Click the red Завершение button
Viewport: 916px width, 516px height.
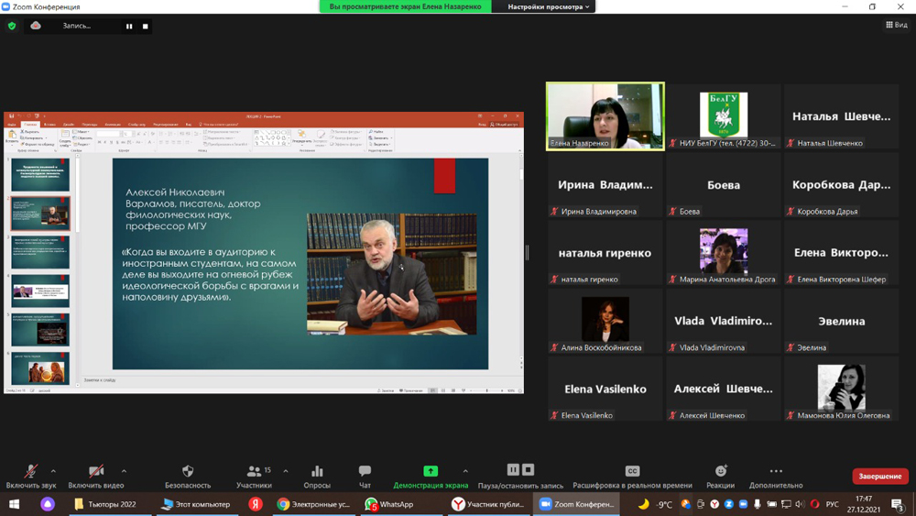pos(879,476)
